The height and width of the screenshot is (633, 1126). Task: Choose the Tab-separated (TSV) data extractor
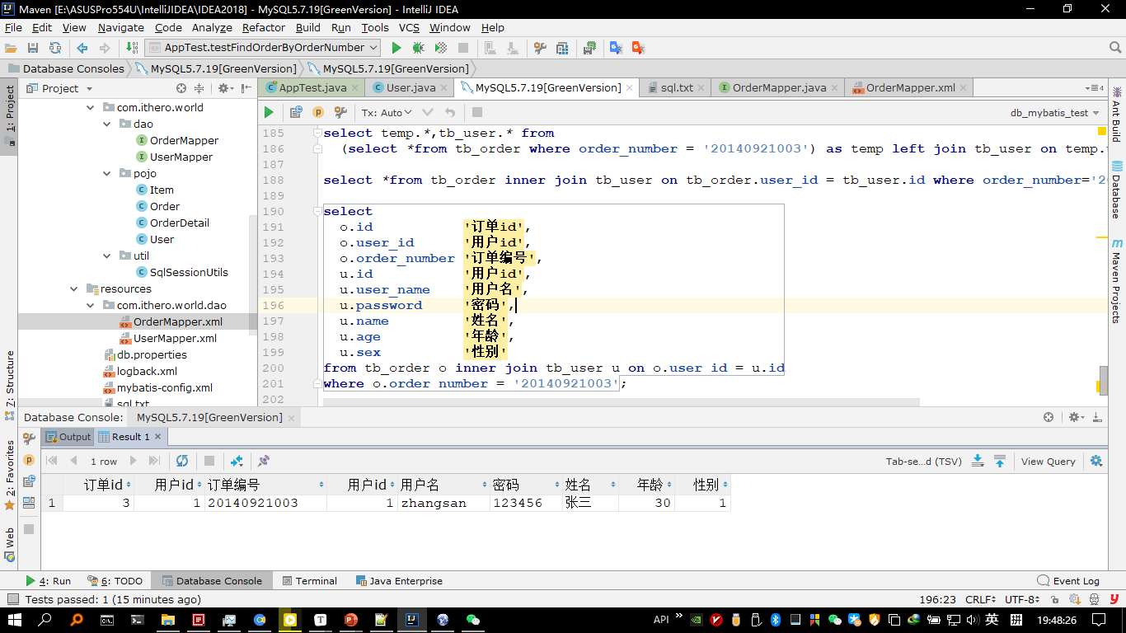[923, 461]
